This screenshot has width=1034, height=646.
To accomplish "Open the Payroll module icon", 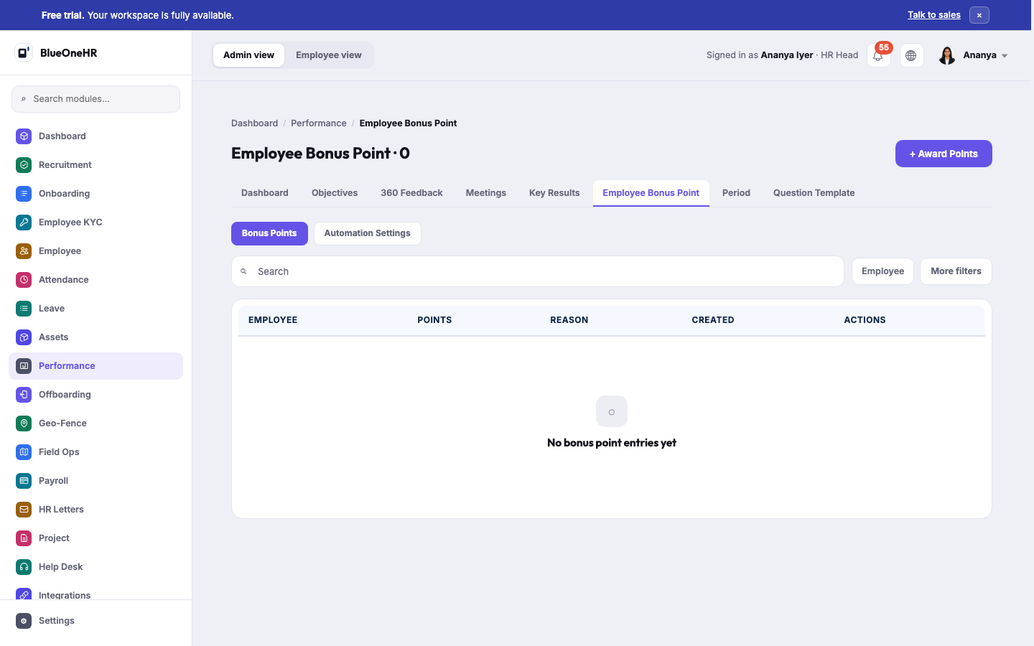I will click(x=24, y=480).
